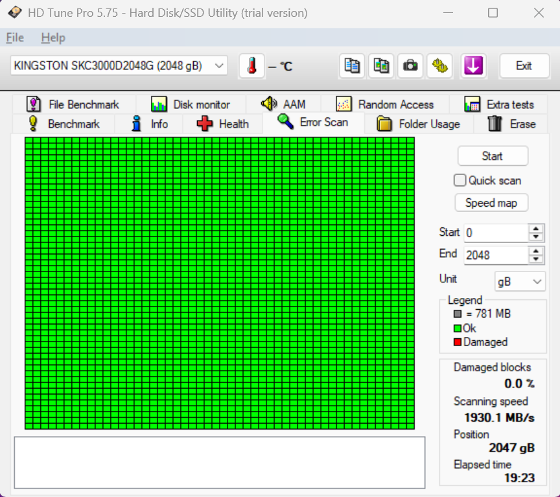
Task: Click the End value input field
Action: (x=496, y=255)
